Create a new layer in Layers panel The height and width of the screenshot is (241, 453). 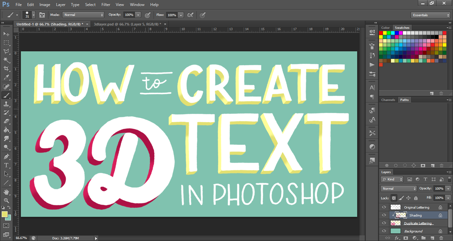(432, 238)
